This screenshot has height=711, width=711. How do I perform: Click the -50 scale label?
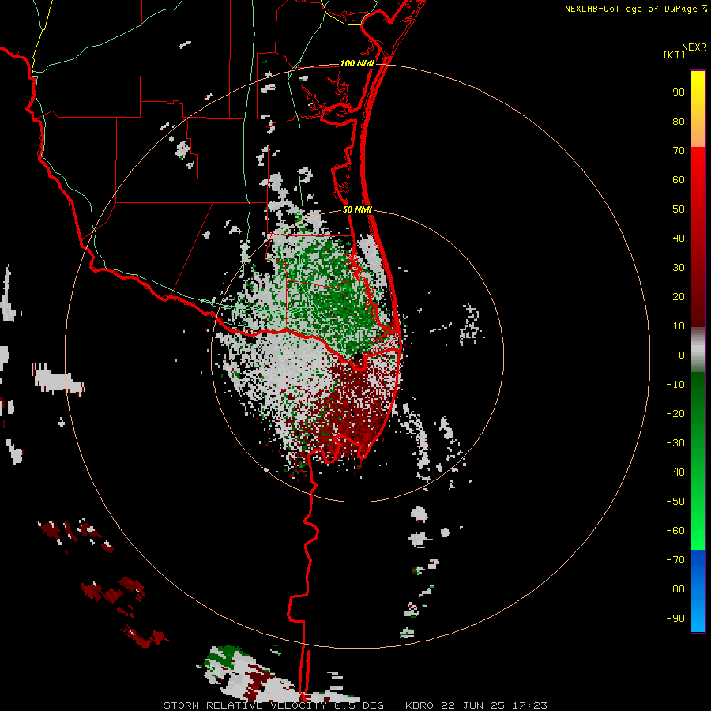click(x=675, y=502)
